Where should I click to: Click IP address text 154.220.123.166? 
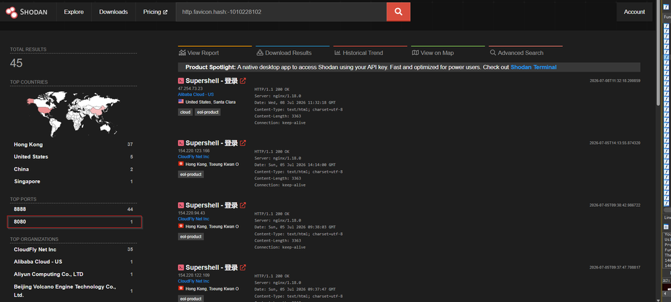pos(193,151)
